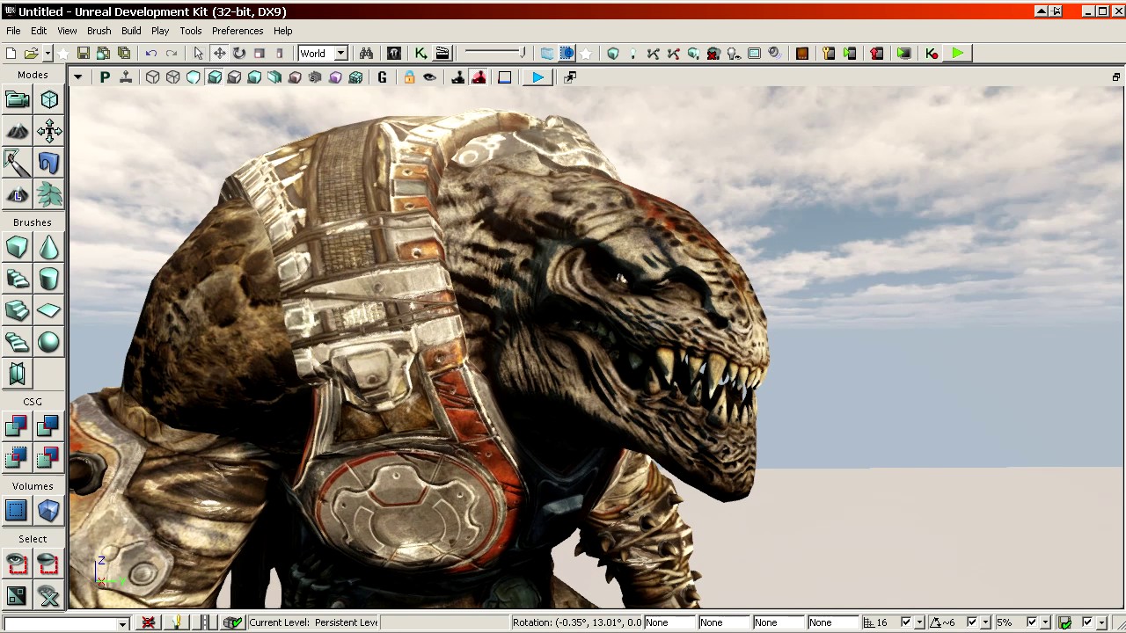Image resolution: width=1126 pixels, height=633 pixels.
Task: Open the UnrealKismet editor
Action: click(x=420, y=54)
